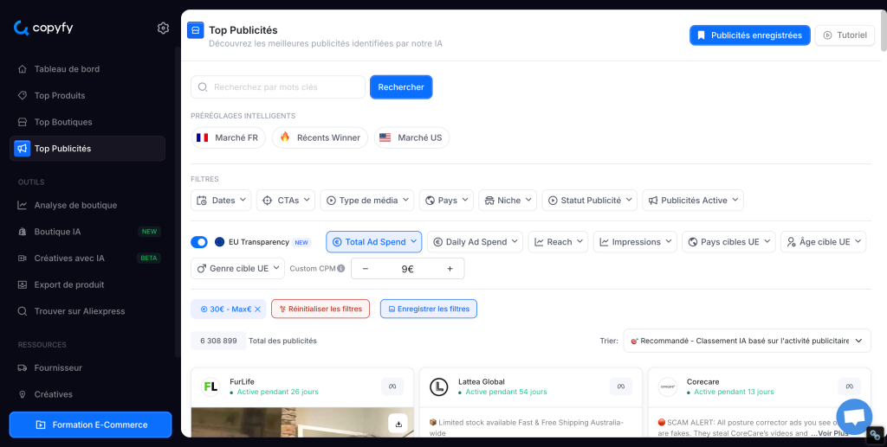Click the Meta icon on Lattea Global card
Screen dimensions: 887x447
click(621, 386)
